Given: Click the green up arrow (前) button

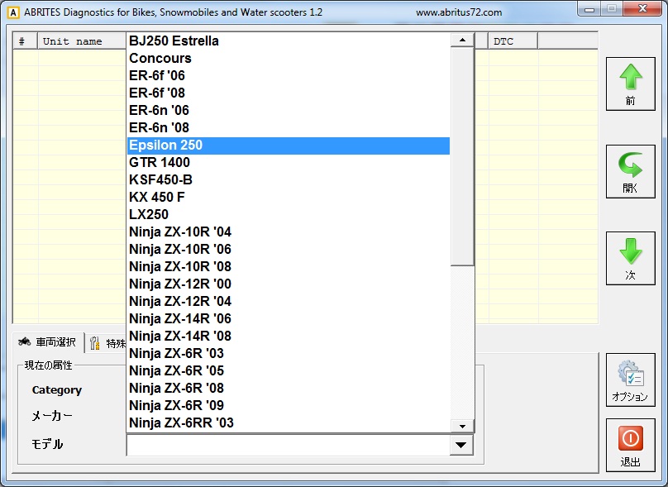Looking at the screenshot, I should (631, 84).
